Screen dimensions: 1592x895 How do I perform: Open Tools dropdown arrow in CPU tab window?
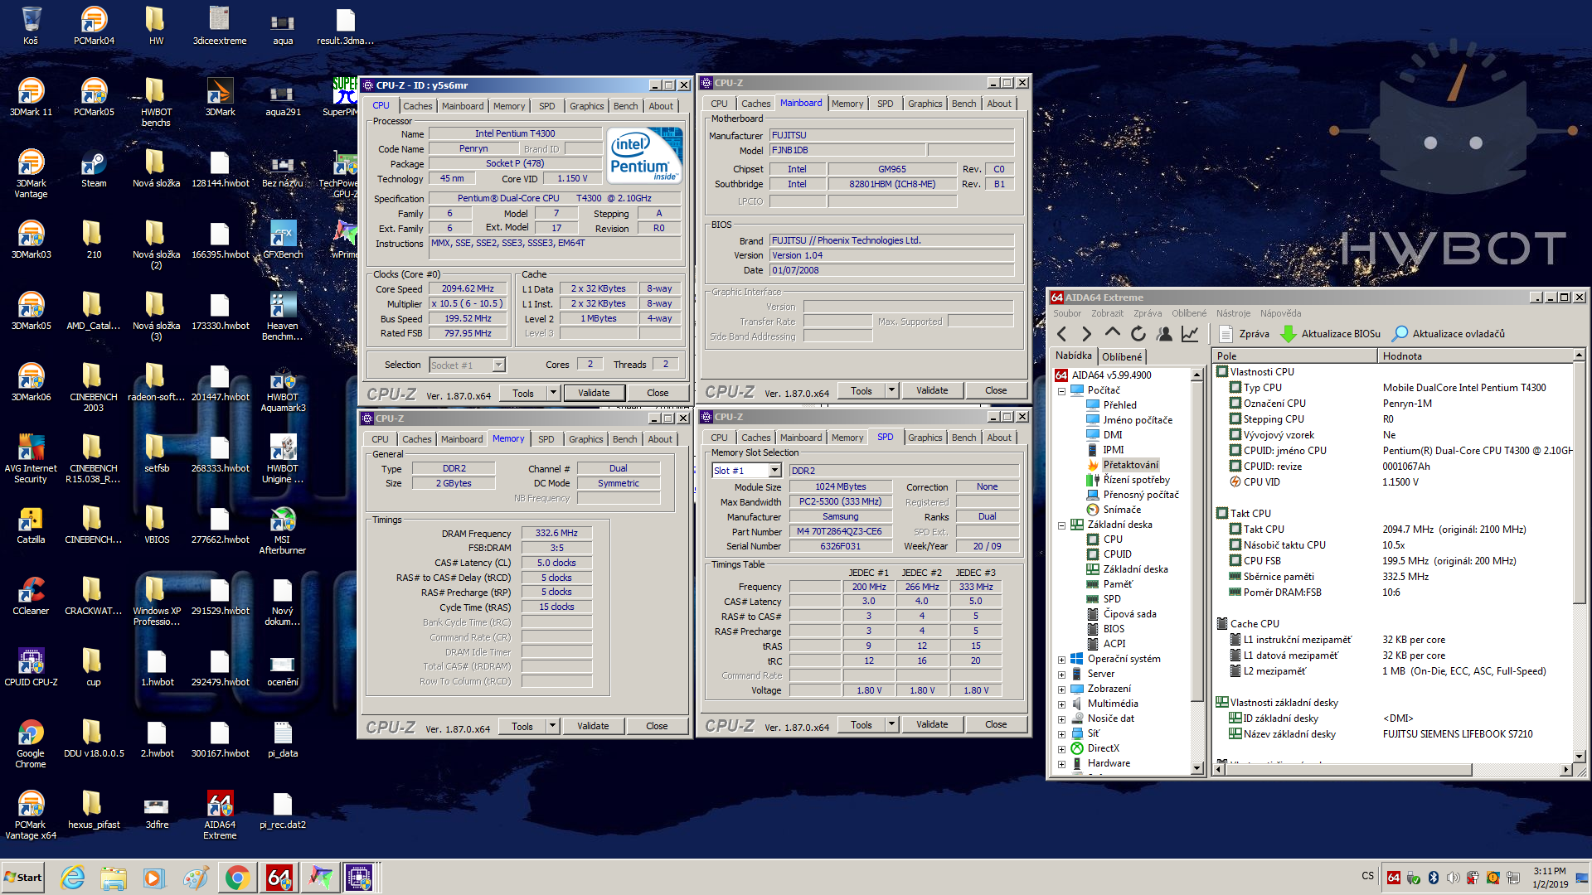[553, 393]
